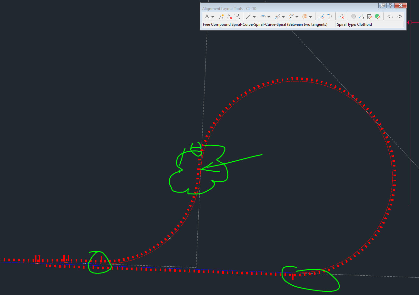This screenshot has width=419, height=295.
Task: Select the Convert AutoCAD Line and Arc tool
Action: pyautogui.click(x=321, y=16)
